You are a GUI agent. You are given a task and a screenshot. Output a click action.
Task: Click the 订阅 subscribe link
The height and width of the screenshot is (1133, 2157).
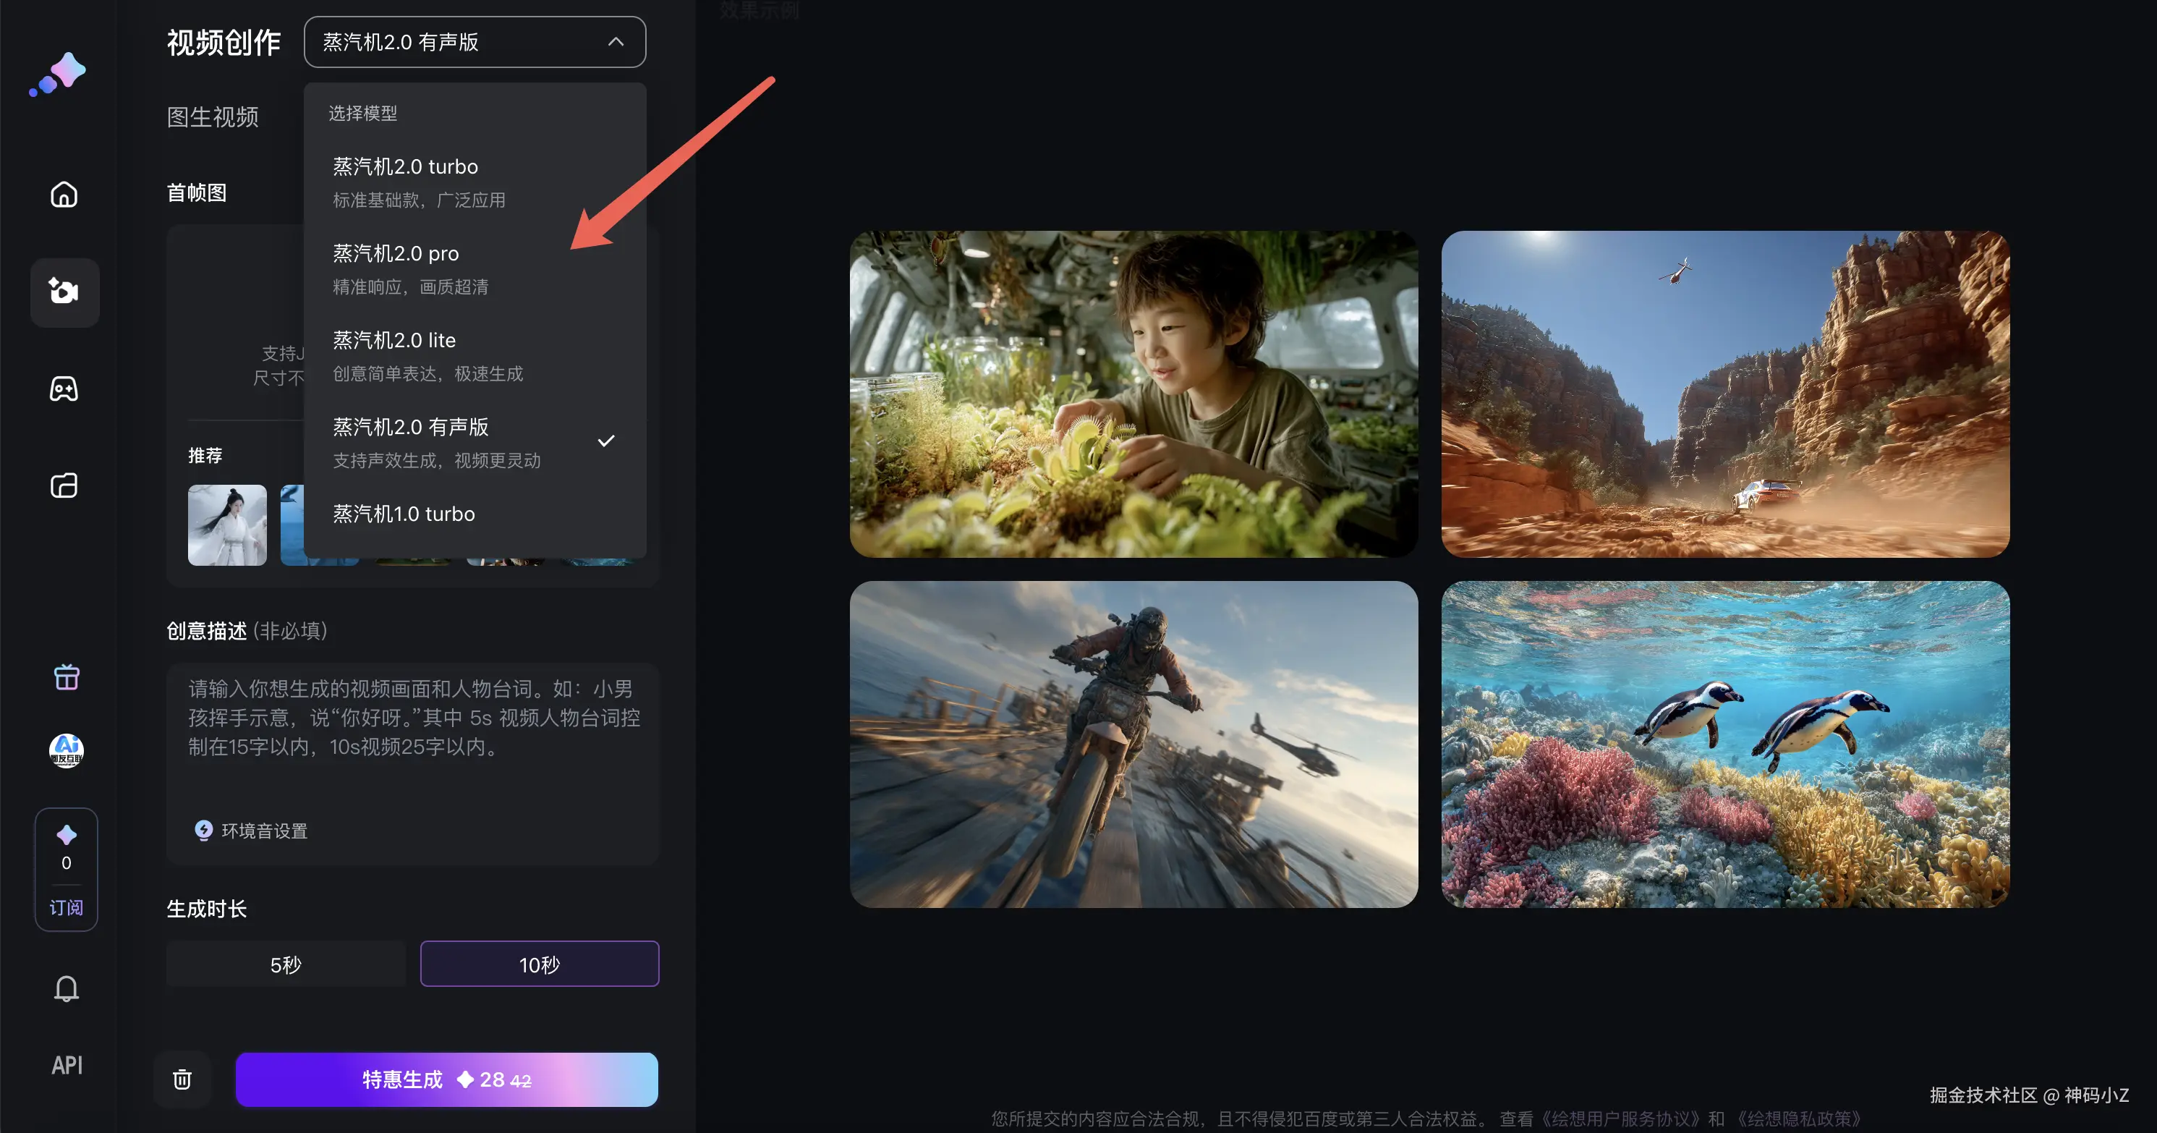66,908
